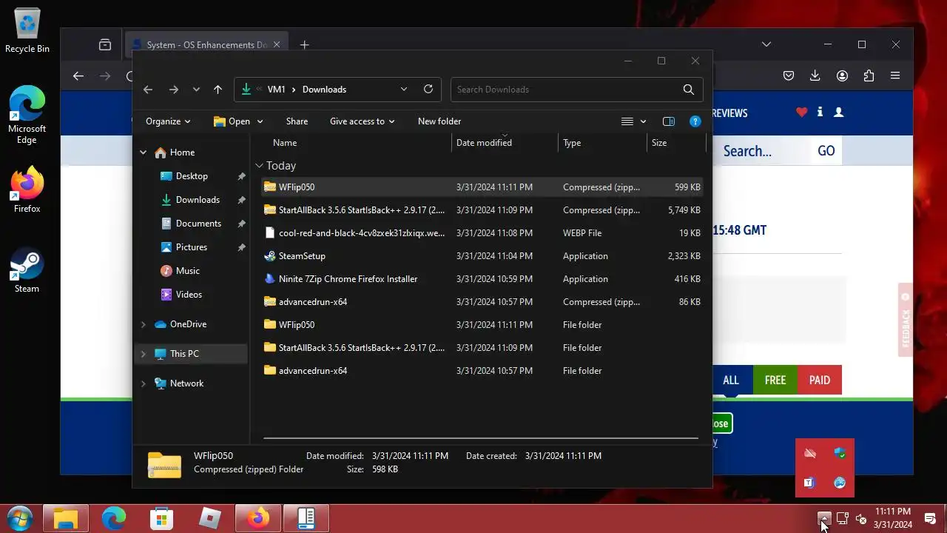Click Share in the command bar
The height and width of the screenshot is (533, 947).
pyautogui.click(x=297, y=121)
